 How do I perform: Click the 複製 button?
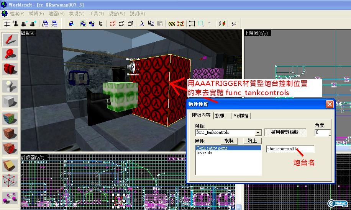229,141
